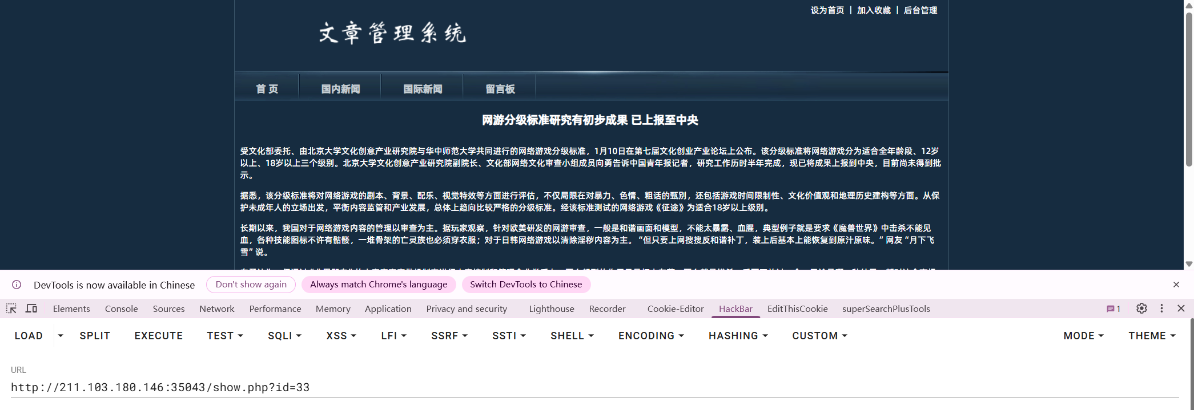Click the 后台管理 link at top
The image size is (1194, 410).
click(x=920, y=10)
